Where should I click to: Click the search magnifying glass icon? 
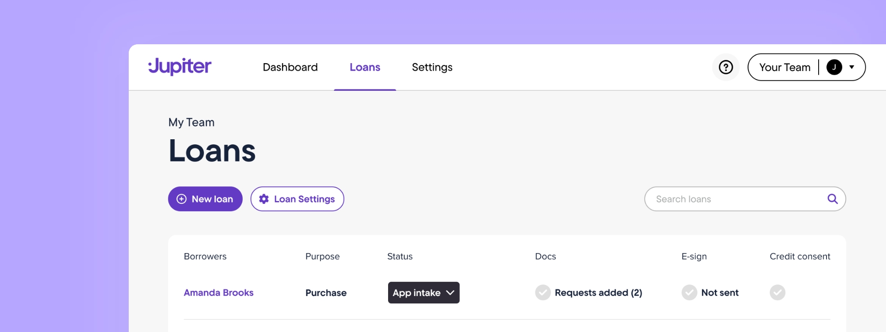[832, 199]
